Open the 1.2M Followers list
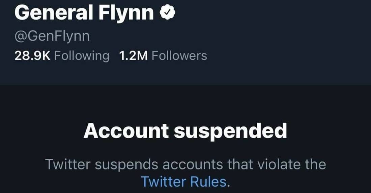This screenshot has height=193, width=371. pos(163,55)
